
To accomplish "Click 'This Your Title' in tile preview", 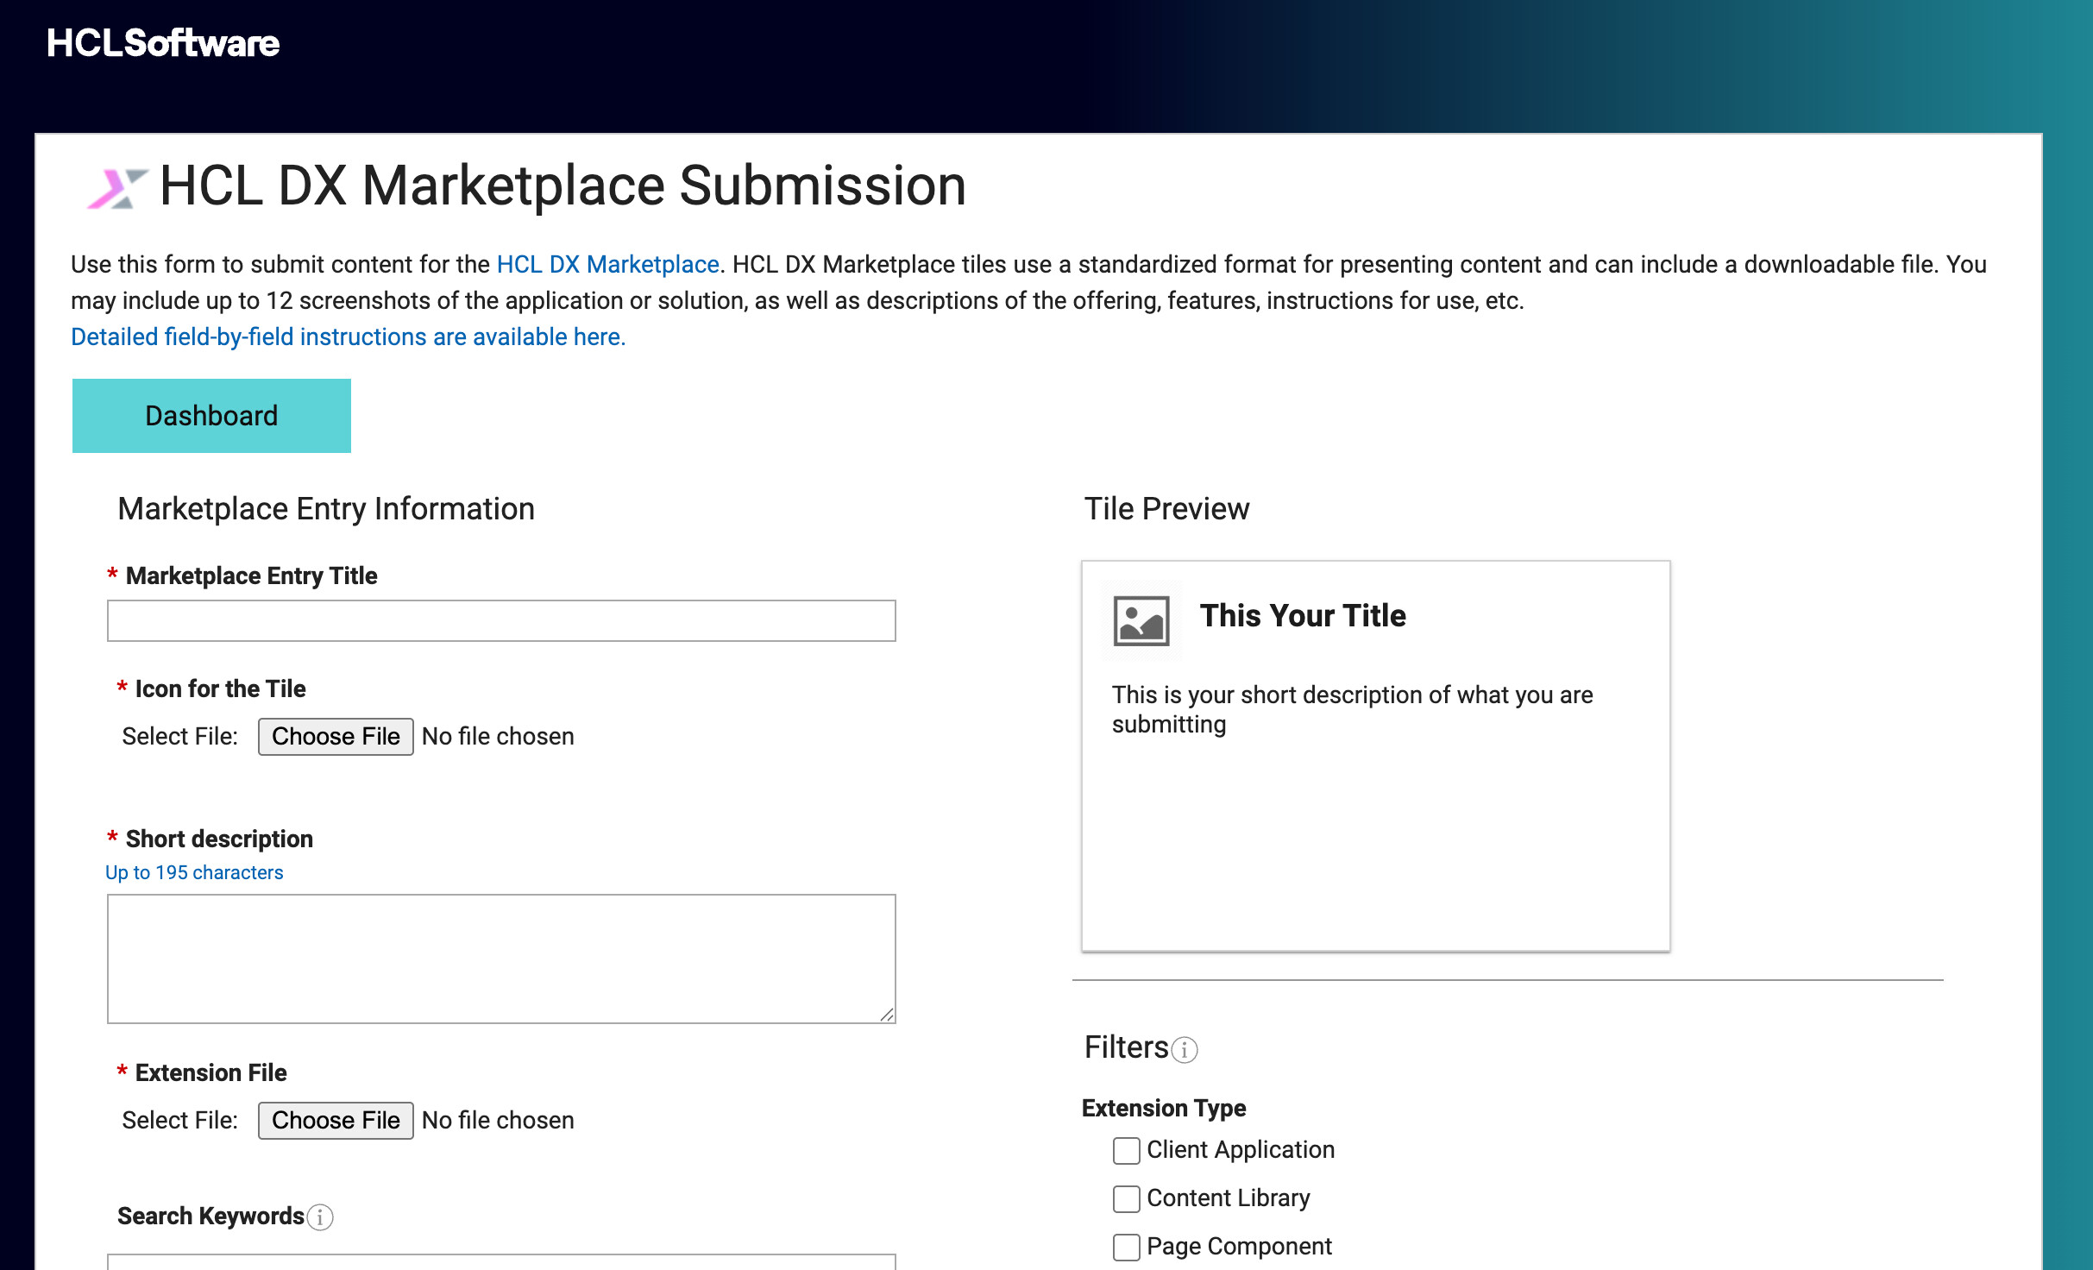I will click(x=1303, y=616).
